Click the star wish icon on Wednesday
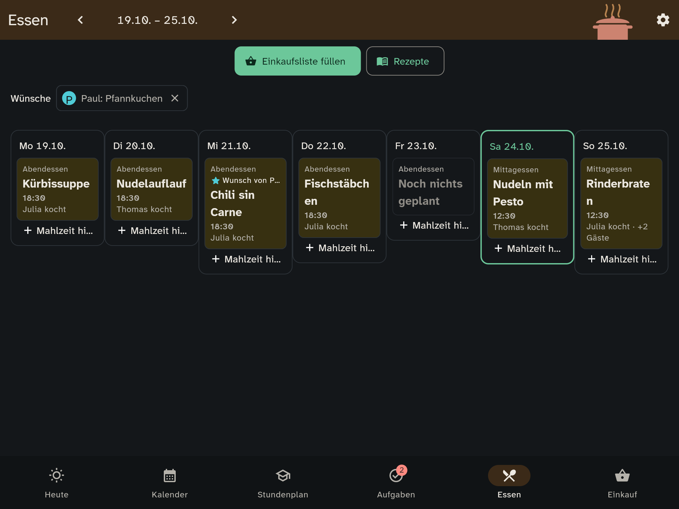The width and height of the screenshot is (679, 509). coord(216,180)
